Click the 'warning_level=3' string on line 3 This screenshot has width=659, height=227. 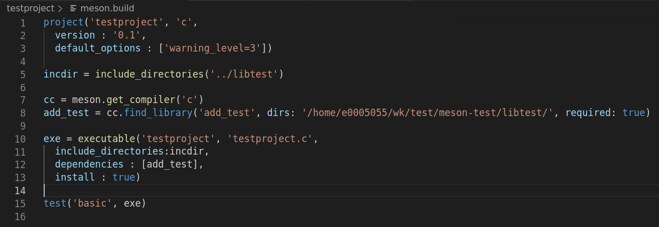[x=212, y=48]
